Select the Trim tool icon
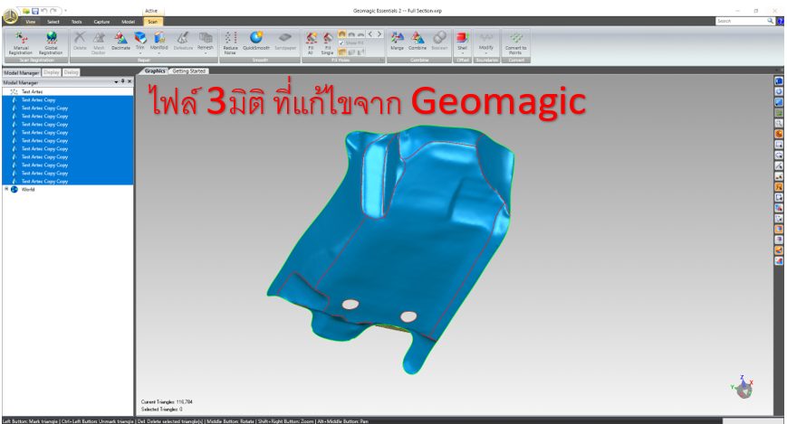The width and height of the screenshot is (787, 424). point(140,38)
